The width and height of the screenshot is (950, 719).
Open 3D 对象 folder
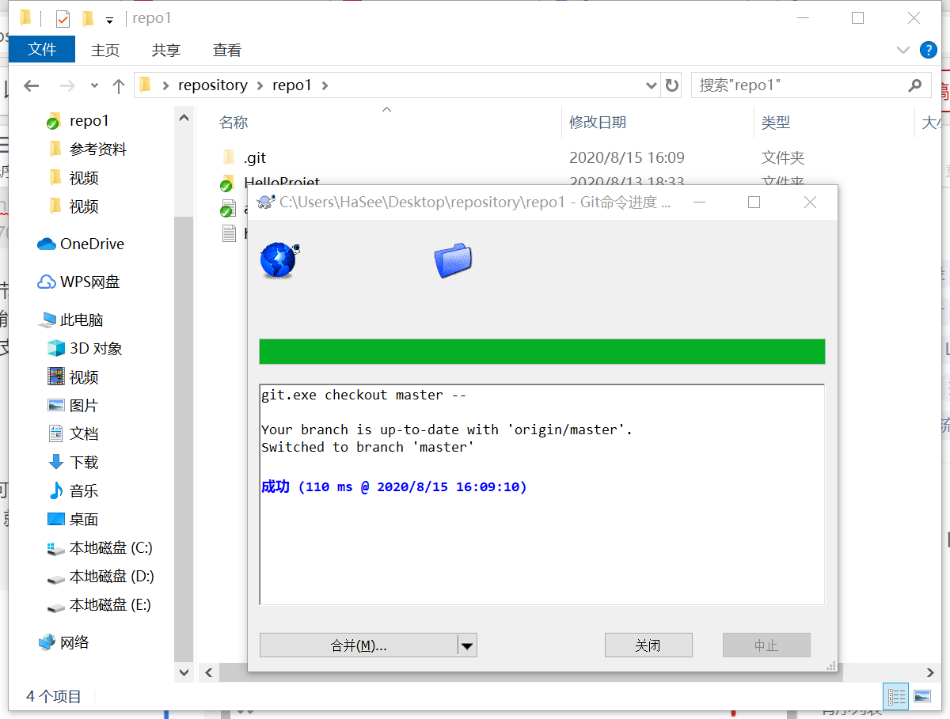click(96, 348)
